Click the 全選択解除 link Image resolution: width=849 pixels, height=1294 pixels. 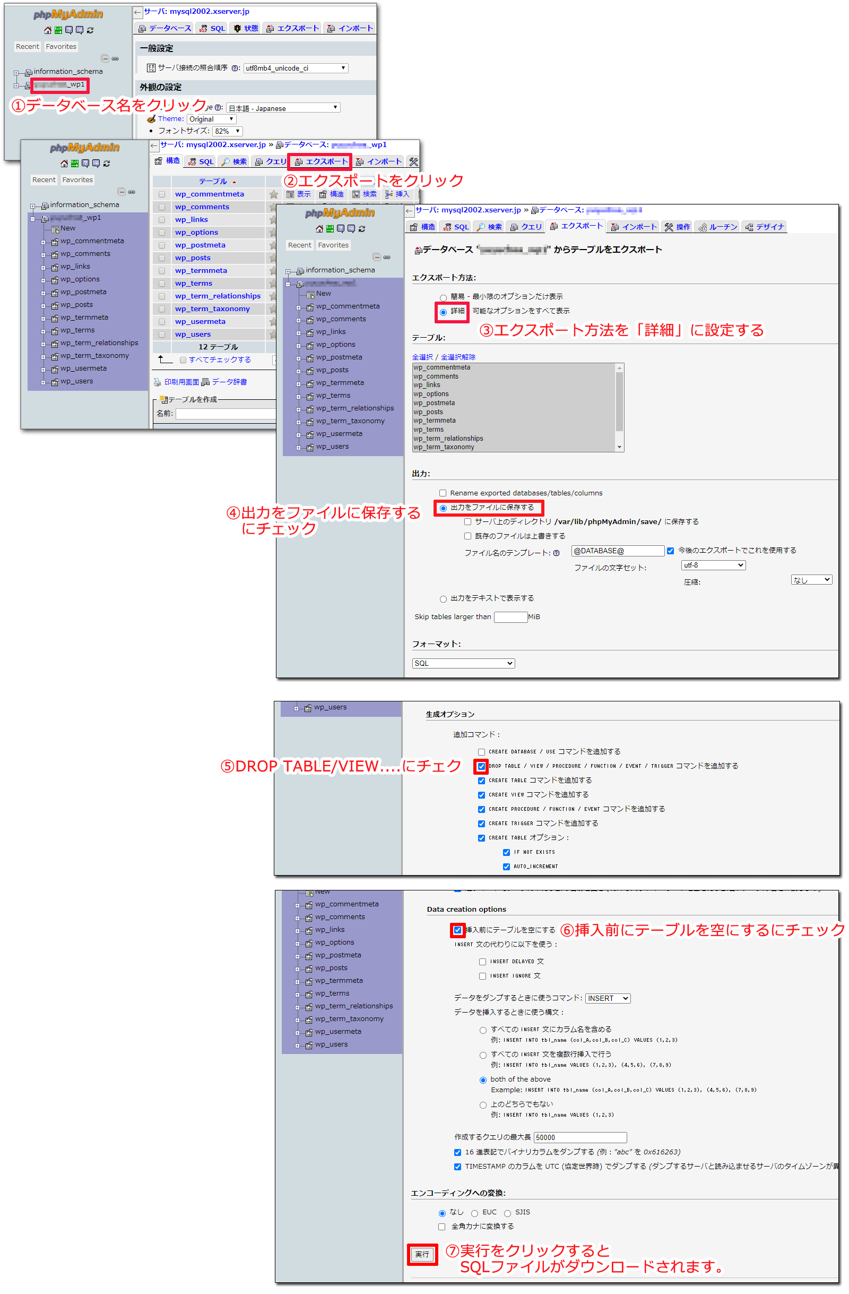[x=458, y=358]
